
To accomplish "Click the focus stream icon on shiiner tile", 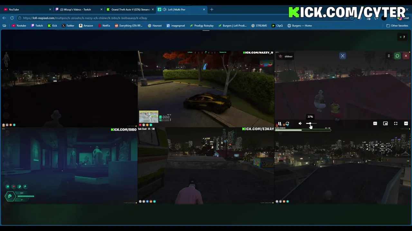I will point(342,56).
